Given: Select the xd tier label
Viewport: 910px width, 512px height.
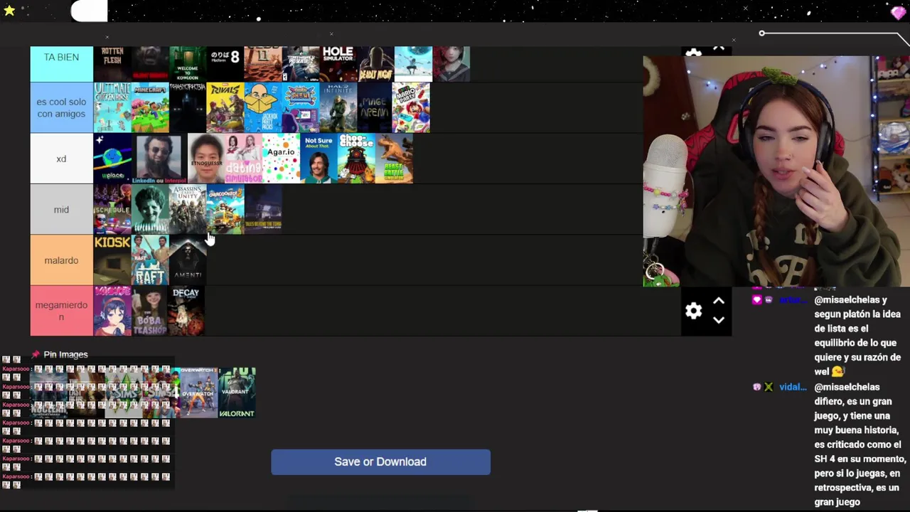Looking at the screenshot, I should tap(61, 159).
